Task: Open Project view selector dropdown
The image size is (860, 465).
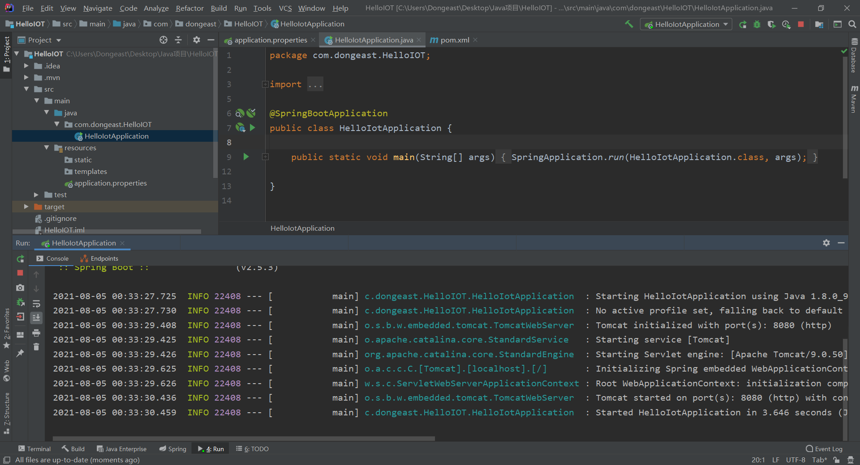Action: click(x=39, y=40)
